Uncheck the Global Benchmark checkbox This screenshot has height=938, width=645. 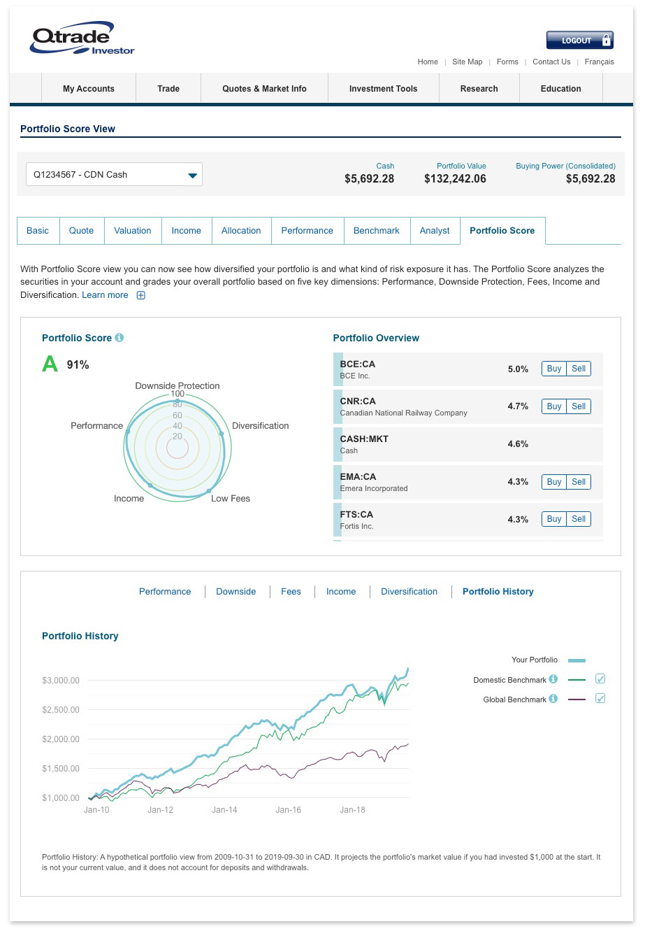[x=600, y=699]
